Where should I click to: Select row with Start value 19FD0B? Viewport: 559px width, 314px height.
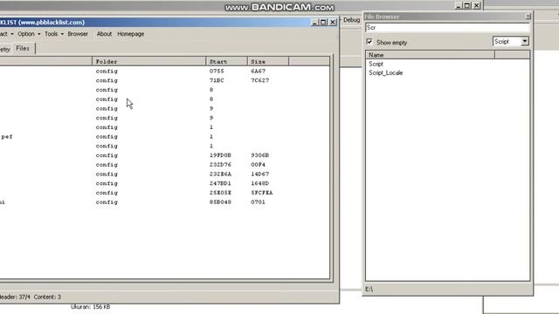click(x=220, y=155)
